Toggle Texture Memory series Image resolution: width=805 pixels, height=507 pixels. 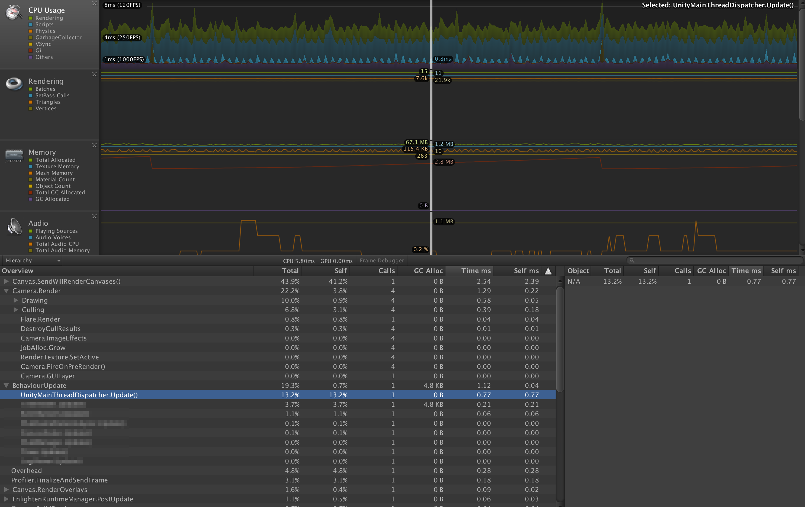pyautogui.click(x=31, y=167)
